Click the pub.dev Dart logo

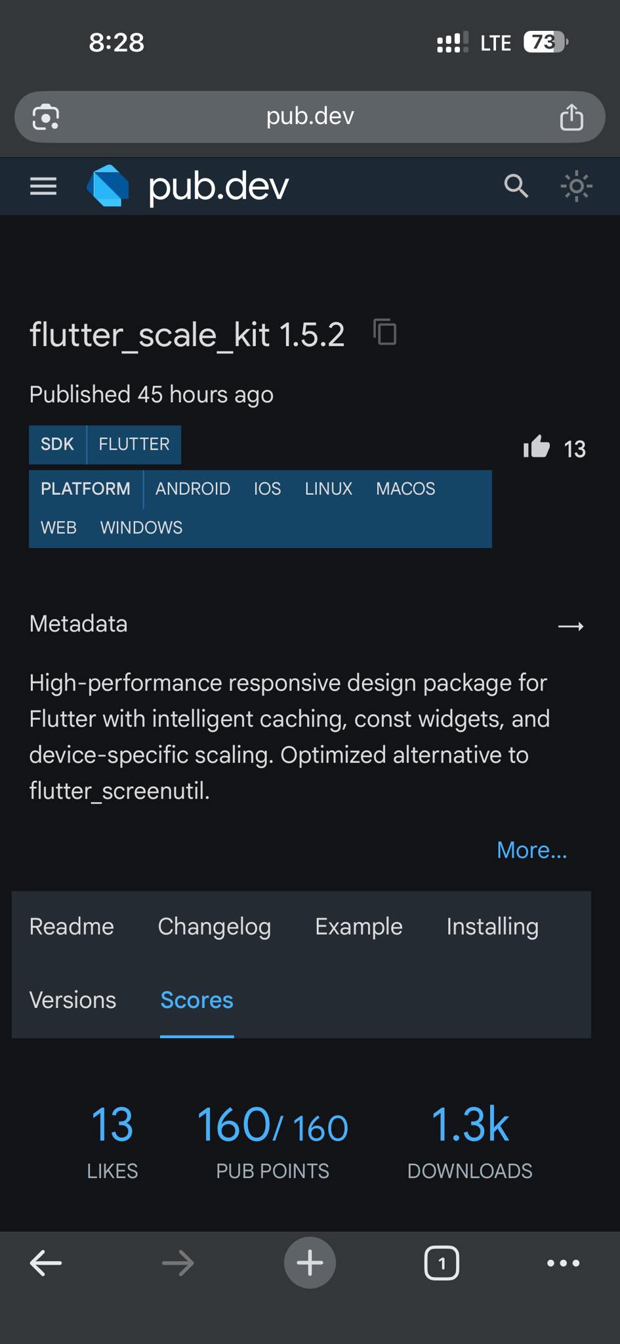(x=108, y=186)
